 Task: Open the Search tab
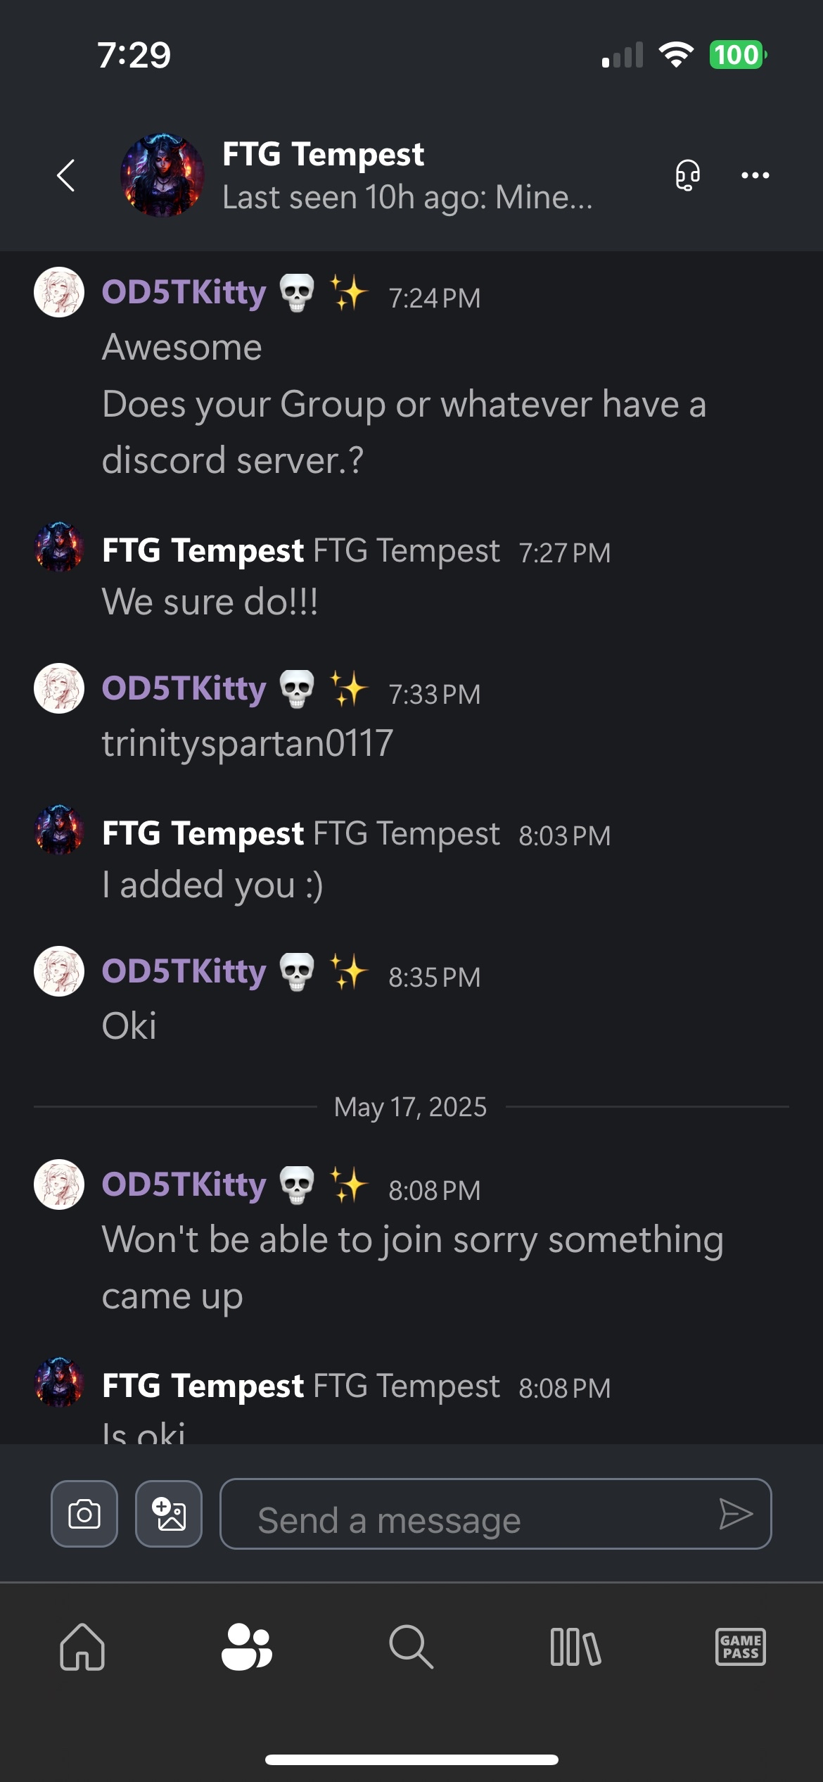pyautogui.click(x=411, y=1647)
